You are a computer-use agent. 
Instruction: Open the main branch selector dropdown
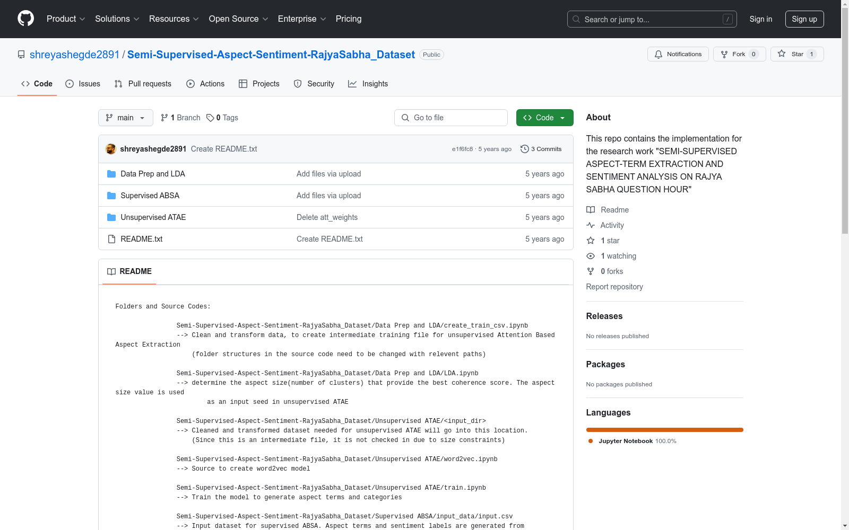[x=126, y=118]
